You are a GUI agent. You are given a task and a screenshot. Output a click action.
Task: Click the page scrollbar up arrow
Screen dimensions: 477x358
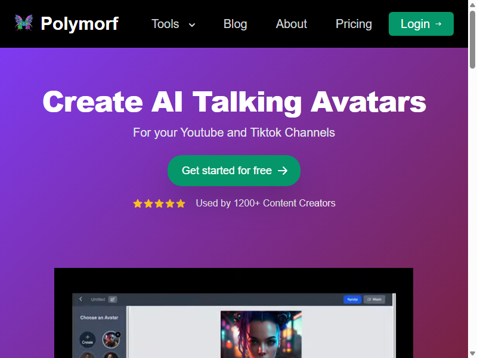tap(472, 5)
